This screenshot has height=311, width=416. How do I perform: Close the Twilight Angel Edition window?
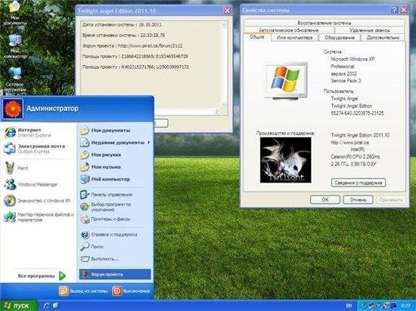coord(228,11)
